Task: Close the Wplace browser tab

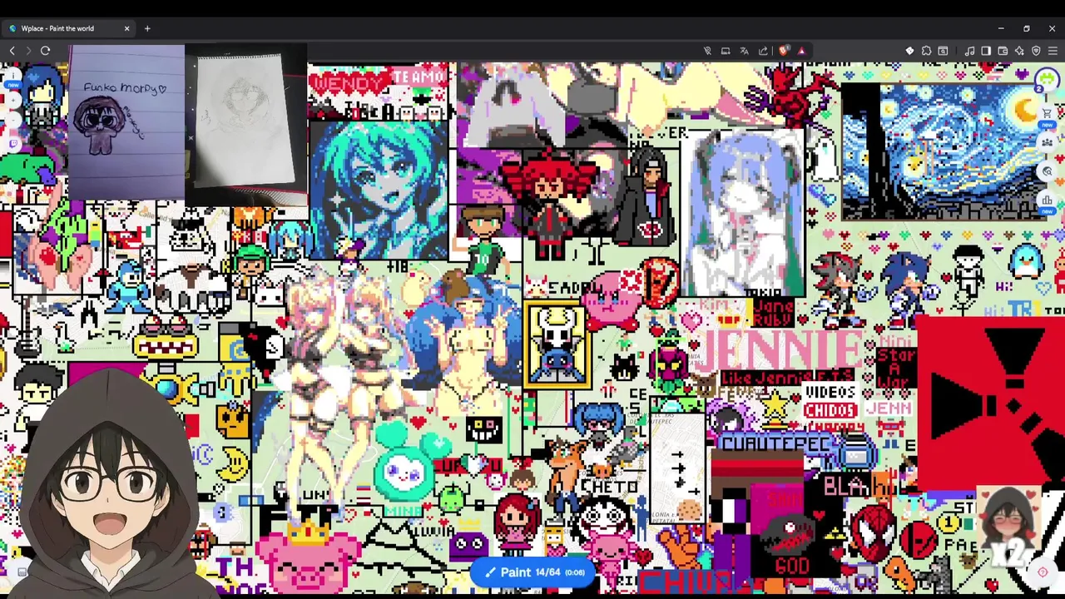Action: 126,28
